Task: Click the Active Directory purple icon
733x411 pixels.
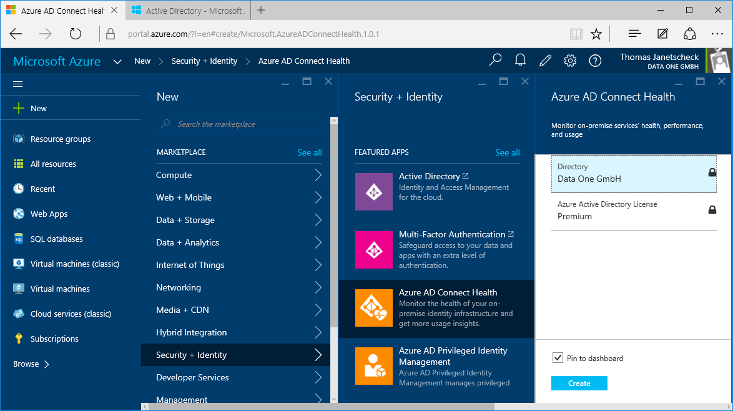Action: point(374,192)
